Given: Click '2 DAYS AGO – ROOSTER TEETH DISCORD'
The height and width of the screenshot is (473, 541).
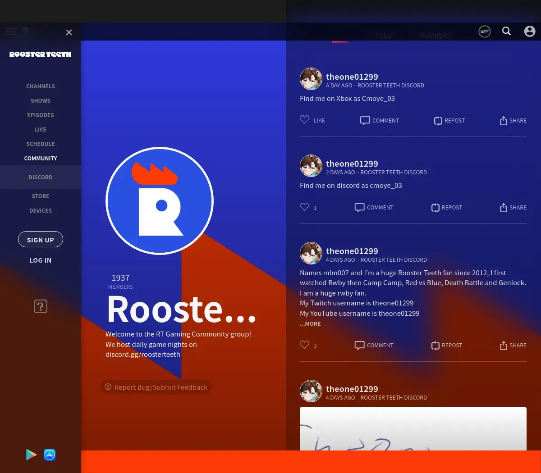Looking at the screenshot, I should pyautogui.click(x=376, y=172).
